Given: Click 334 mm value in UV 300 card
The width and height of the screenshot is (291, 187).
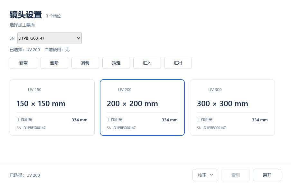Looking at the screenshot, I should (x=260, y=120).
